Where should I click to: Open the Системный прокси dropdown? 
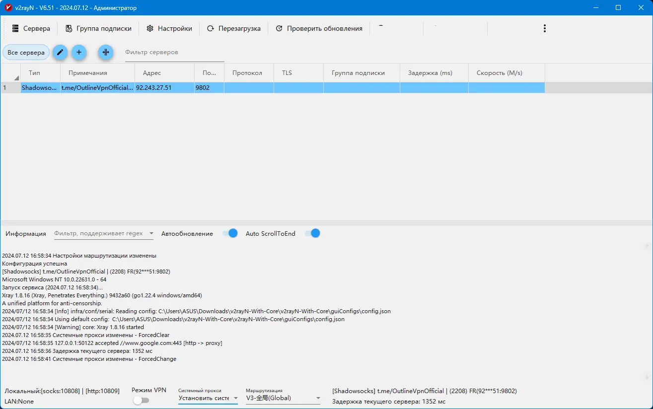(208, 398)
